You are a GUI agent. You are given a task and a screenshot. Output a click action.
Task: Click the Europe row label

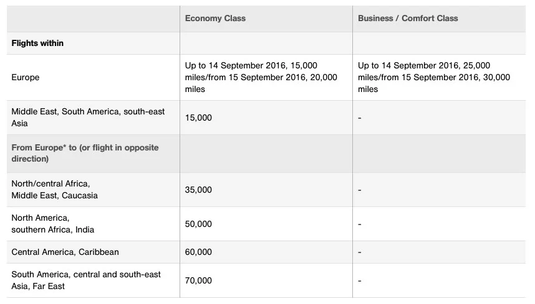click(x=25, y=77)
